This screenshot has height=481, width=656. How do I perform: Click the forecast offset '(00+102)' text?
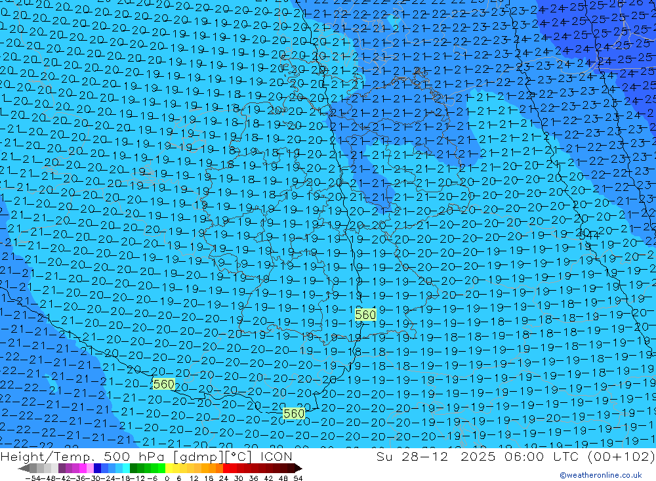pyautogui.click(x=622, y=456)
